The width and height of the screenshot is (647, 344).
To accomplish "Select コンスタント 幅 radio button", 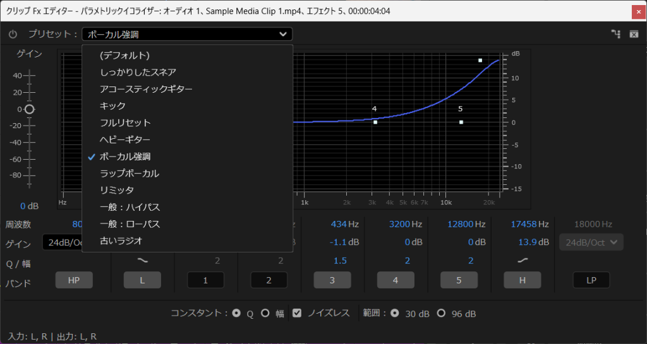I will [x=265, y=313].
